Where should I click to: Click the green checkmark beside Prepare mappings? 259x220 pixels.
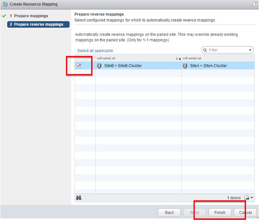pyautogui.click(x=4, y=16)
